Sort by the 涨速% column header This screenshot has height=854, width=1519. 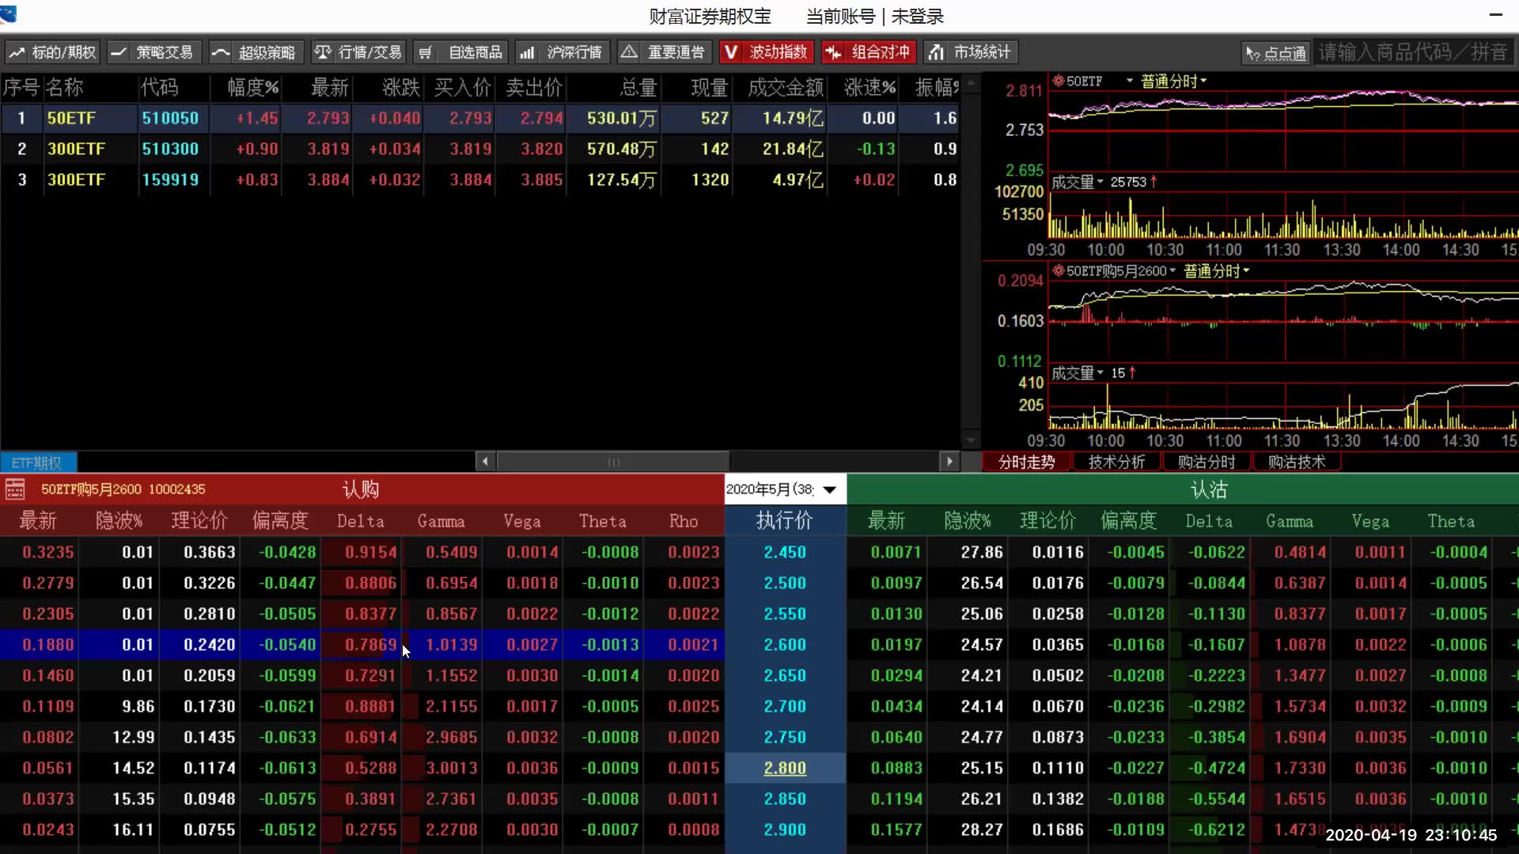pos(869,88)
